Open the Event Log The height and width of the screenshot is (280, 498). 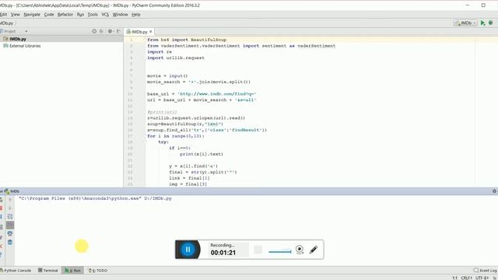coord(485,271)
